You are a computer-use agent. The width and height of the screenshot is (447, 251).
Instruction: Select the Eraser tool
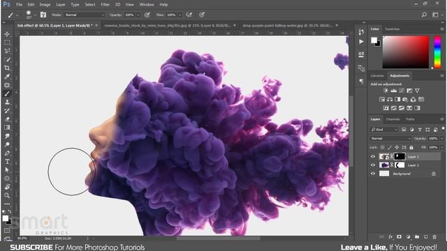click(7, 119)
